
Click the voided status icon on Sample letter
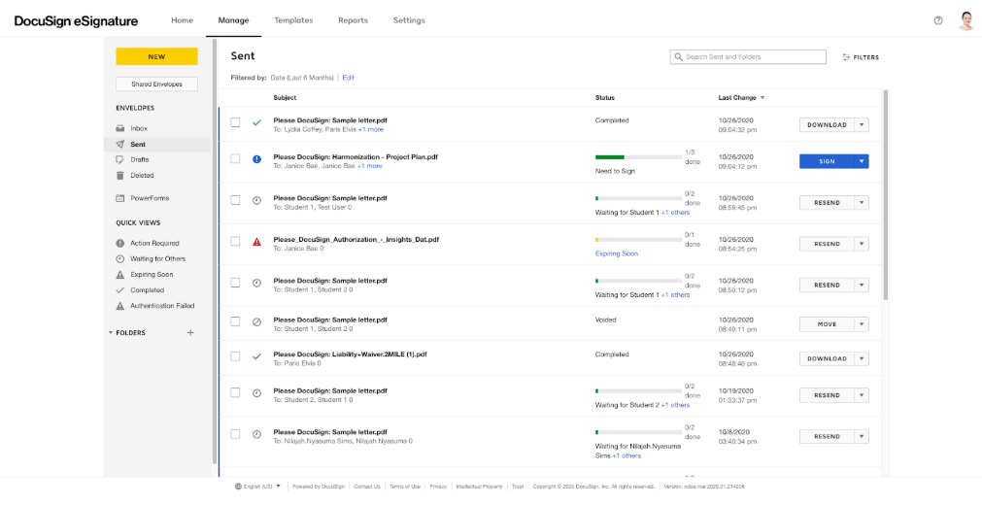256,321
